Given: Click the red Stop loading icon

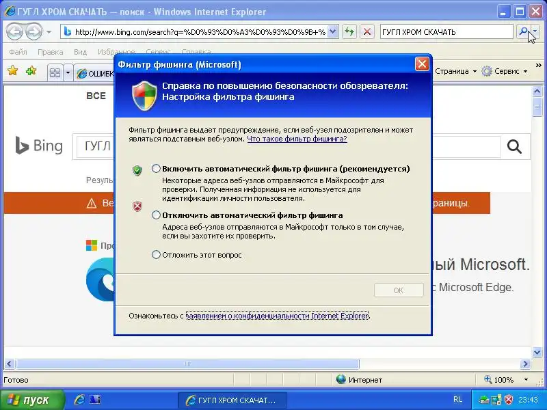Looking at the screenshot, I should [x=367, y=32].
